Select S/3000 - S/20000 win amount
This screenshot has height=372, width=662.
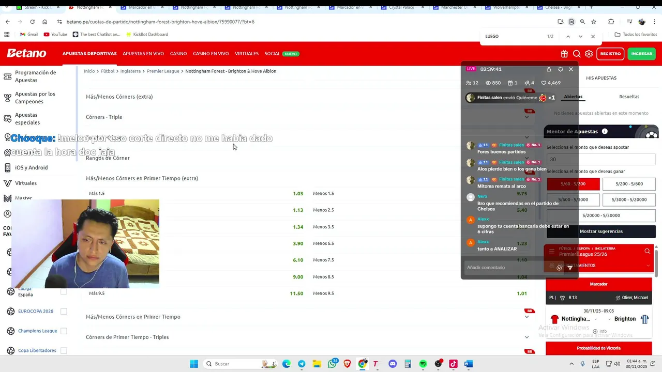point(629,199)
